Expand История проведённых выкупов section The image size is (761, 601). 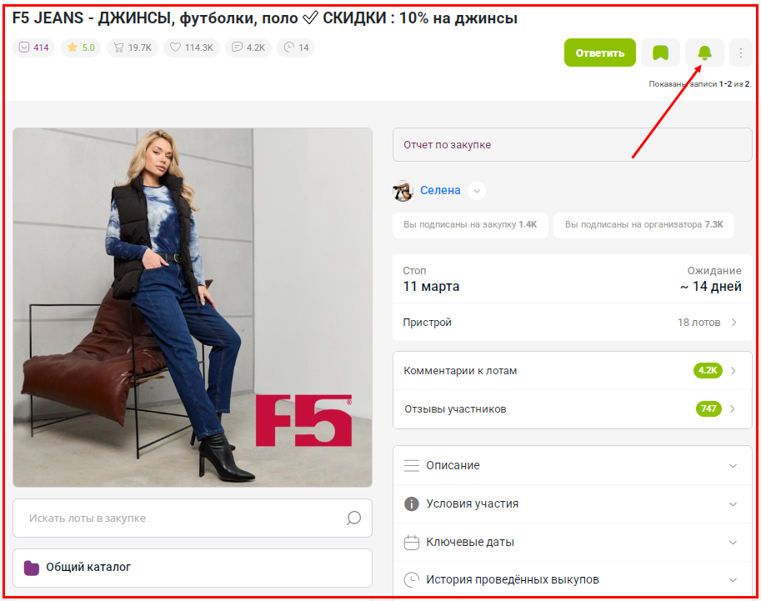coord(572,579)
